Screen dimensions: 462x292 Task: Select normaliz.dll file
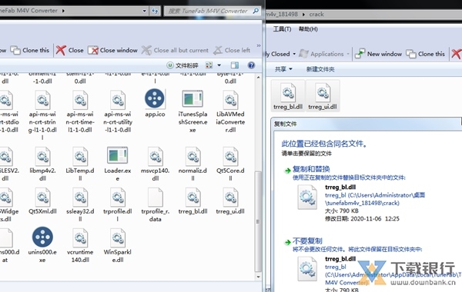(192, 164)
